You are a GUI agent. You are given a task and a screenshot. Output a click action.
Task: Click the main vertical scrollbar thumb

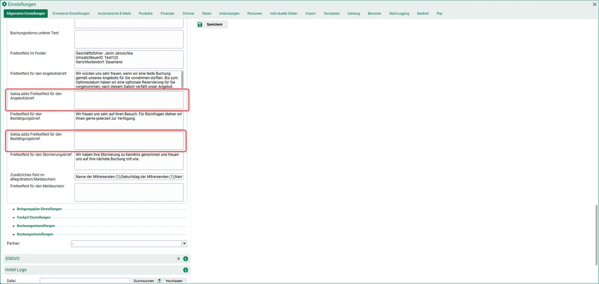click(x=596, y=235)
